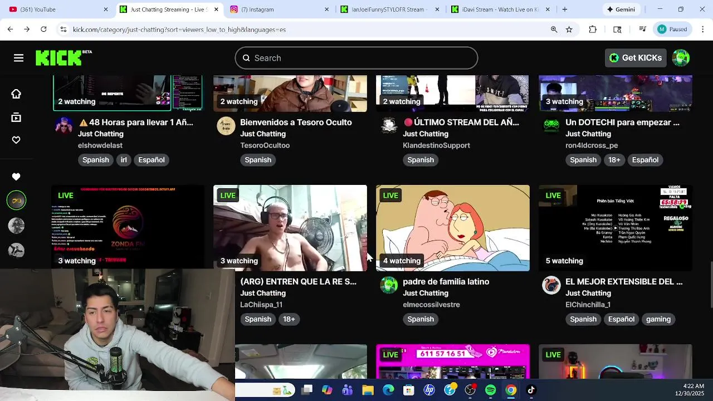Open the Chrome Extensions puzzle icon
Viewport: 713px width, 401px height.
pos(593,30)
